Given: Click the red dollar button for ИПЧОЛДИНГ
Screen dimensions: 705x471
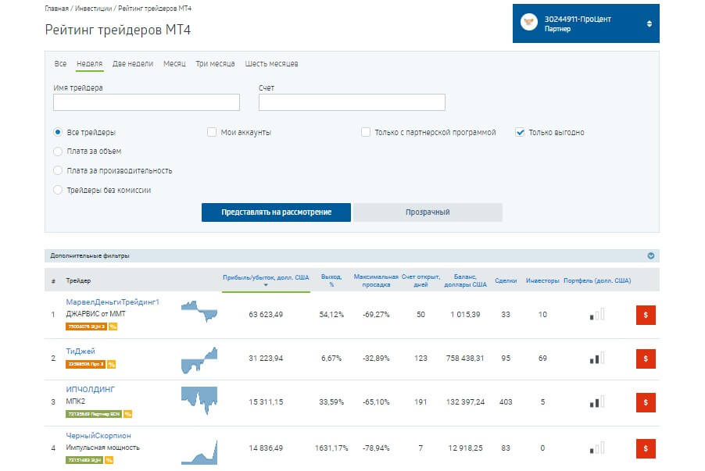Looking at the screenshot, I should 646,402.
